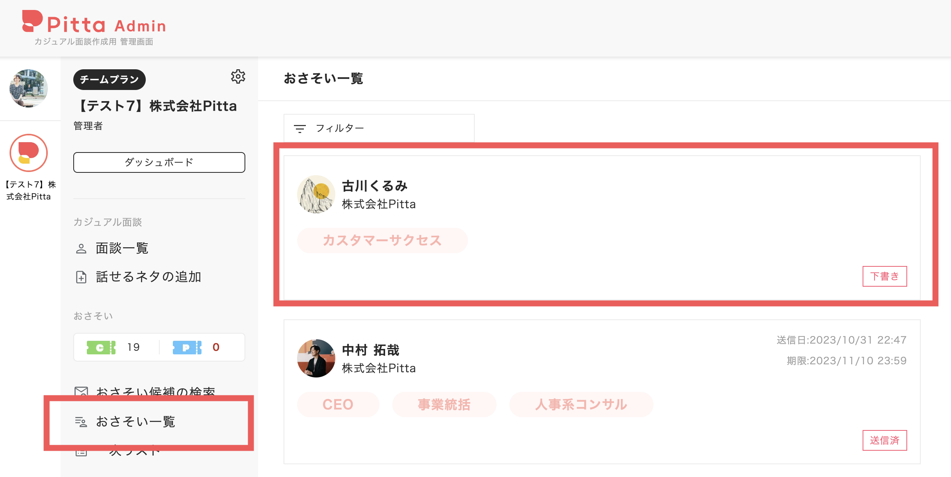Click the 人事系コンサル tag
The width and height of the screenshot is (951, 477).
click(x=581, y=405)
